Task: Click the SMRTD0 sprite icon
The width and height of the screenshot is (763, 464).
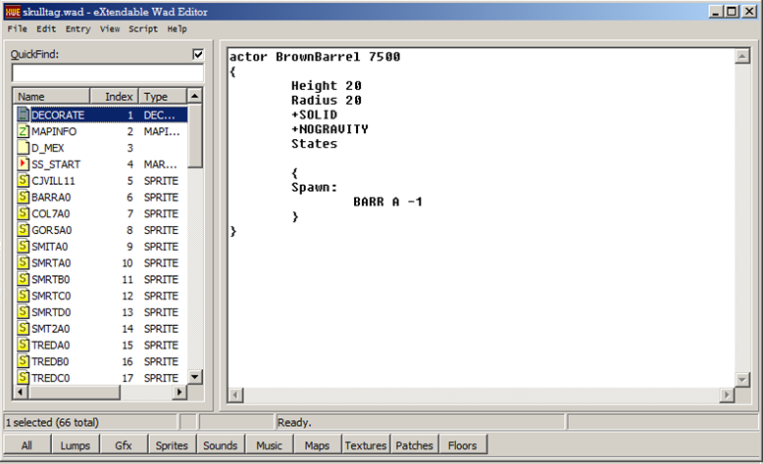Action: (23, 312)
